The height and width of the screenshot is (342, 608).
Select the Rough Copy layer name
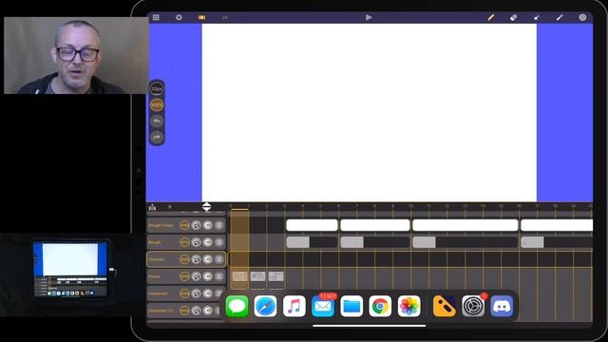click(x=161, y=225)
